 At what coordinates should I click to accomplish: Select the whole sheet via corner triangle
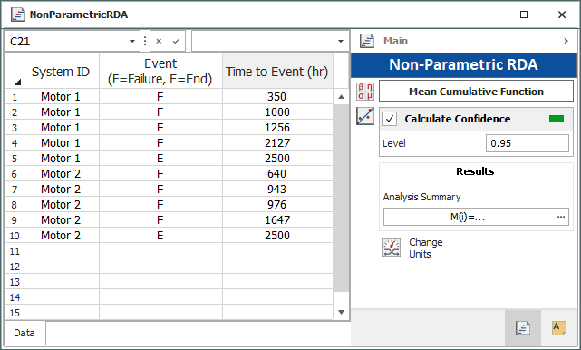point(17,82)
